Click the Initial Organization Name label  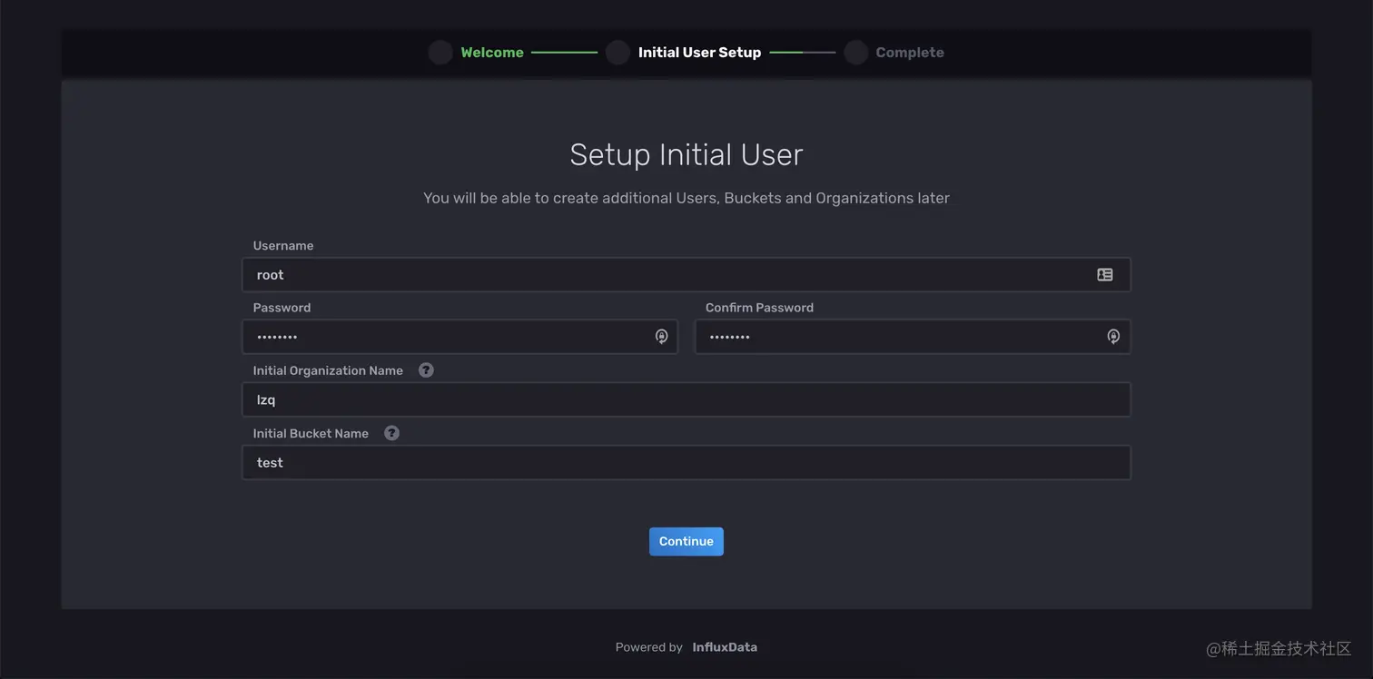point(328,370)
